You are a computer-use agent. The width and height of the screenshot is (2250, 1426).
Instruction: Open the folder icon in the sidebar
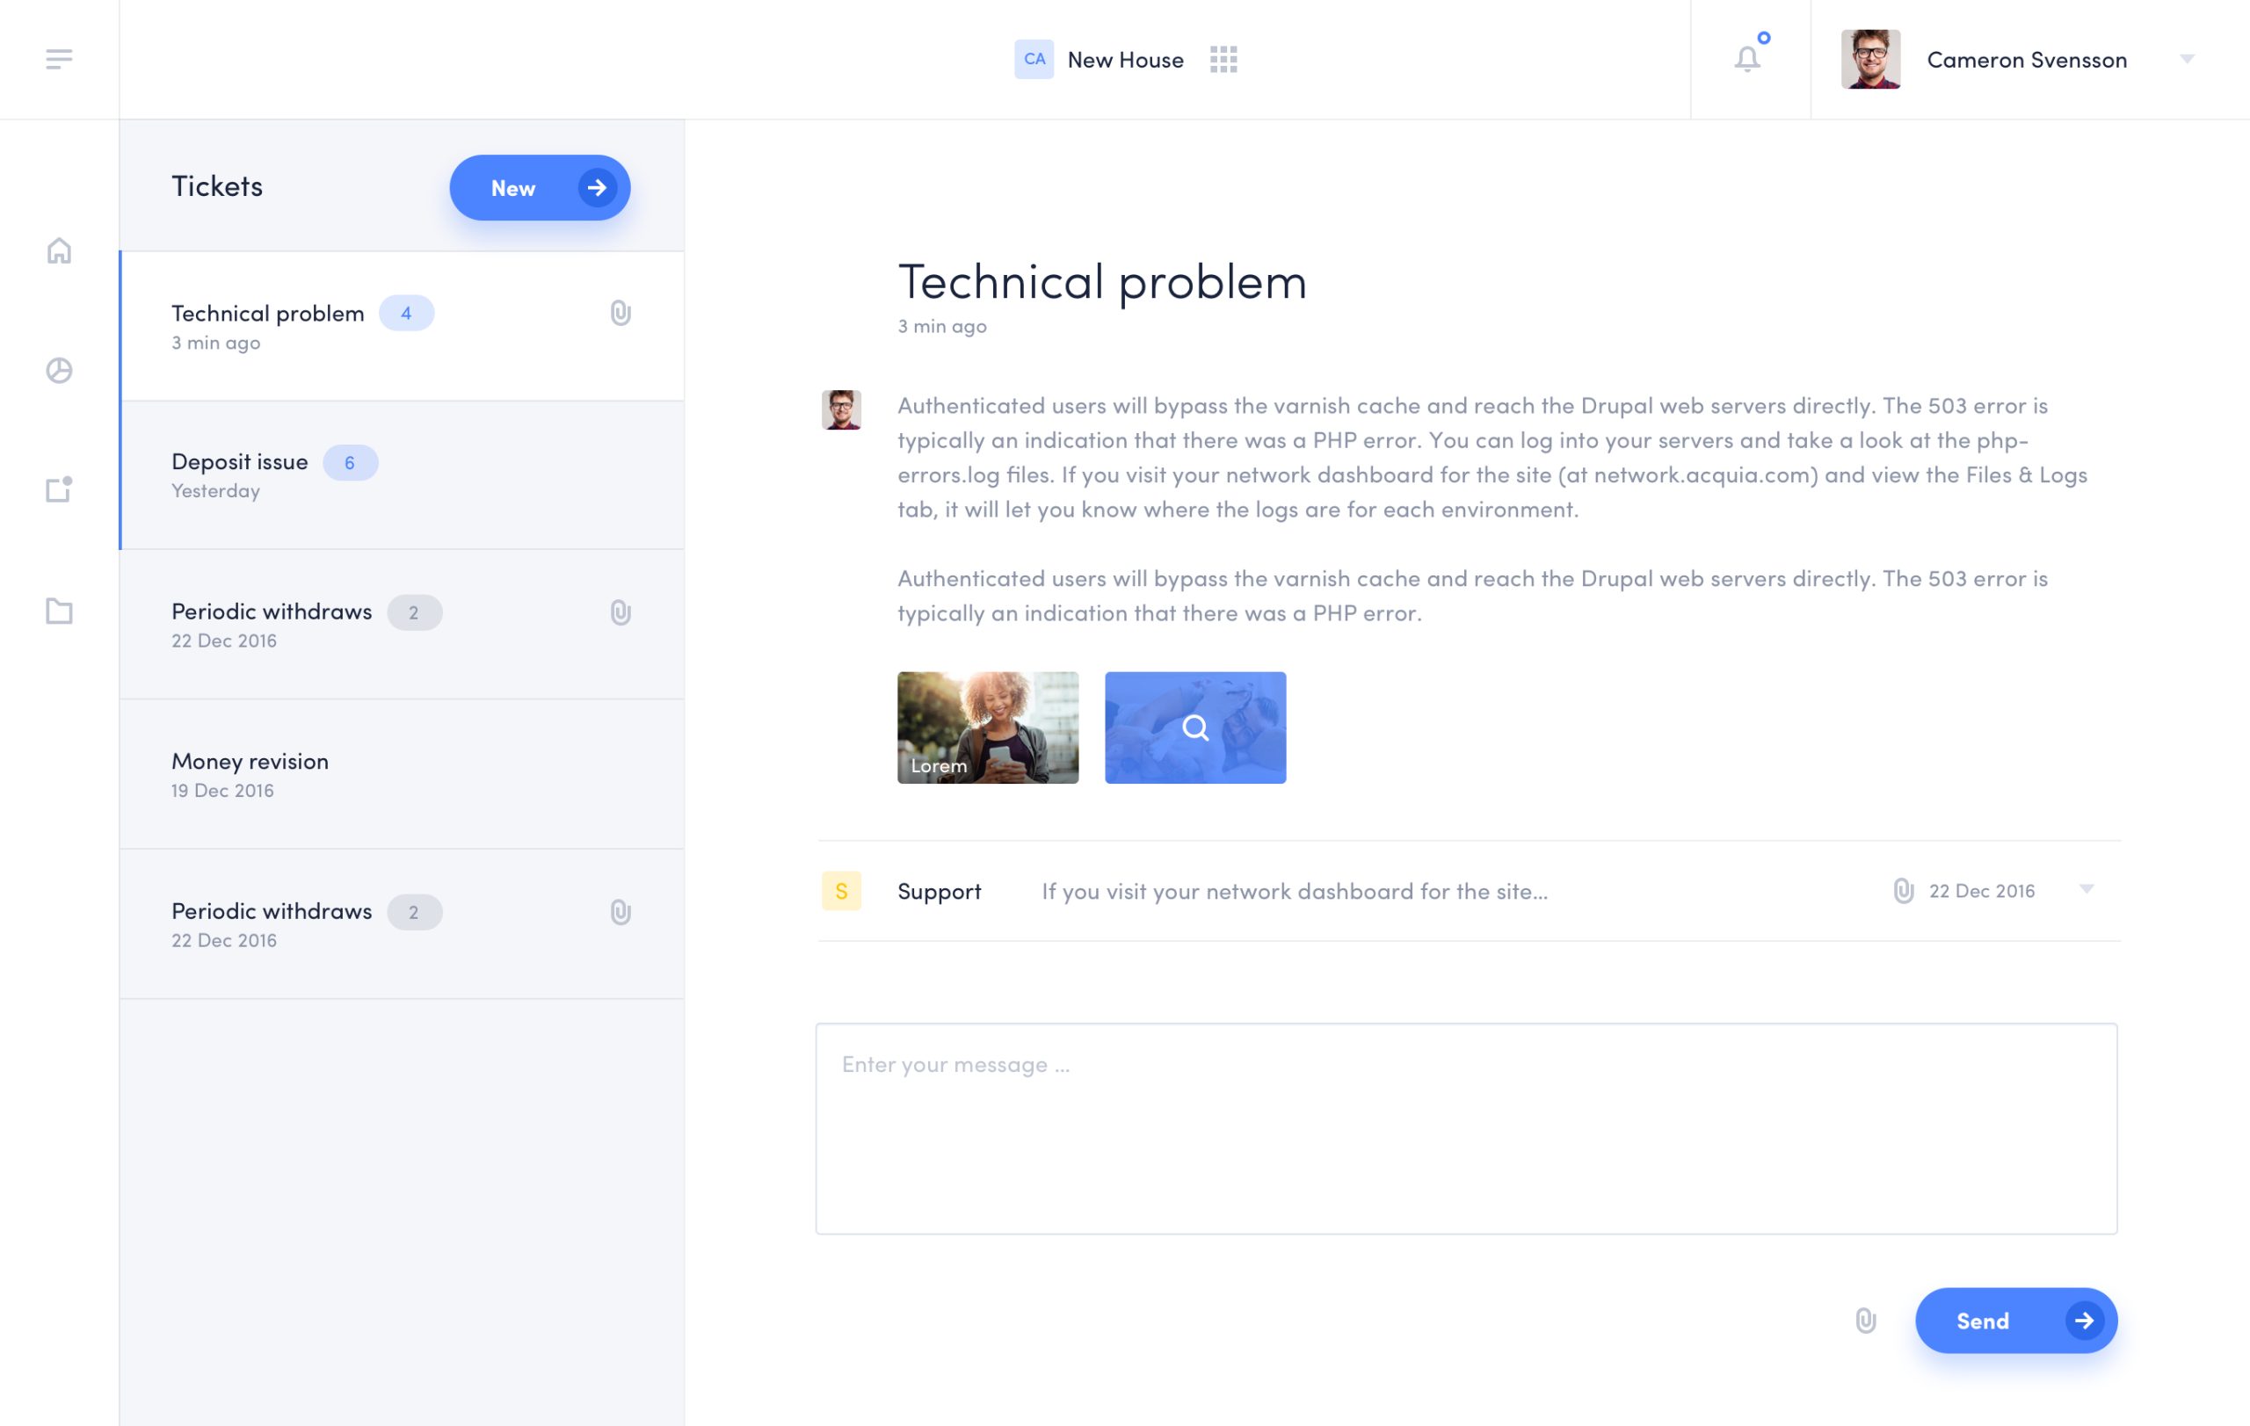(59, 611)
